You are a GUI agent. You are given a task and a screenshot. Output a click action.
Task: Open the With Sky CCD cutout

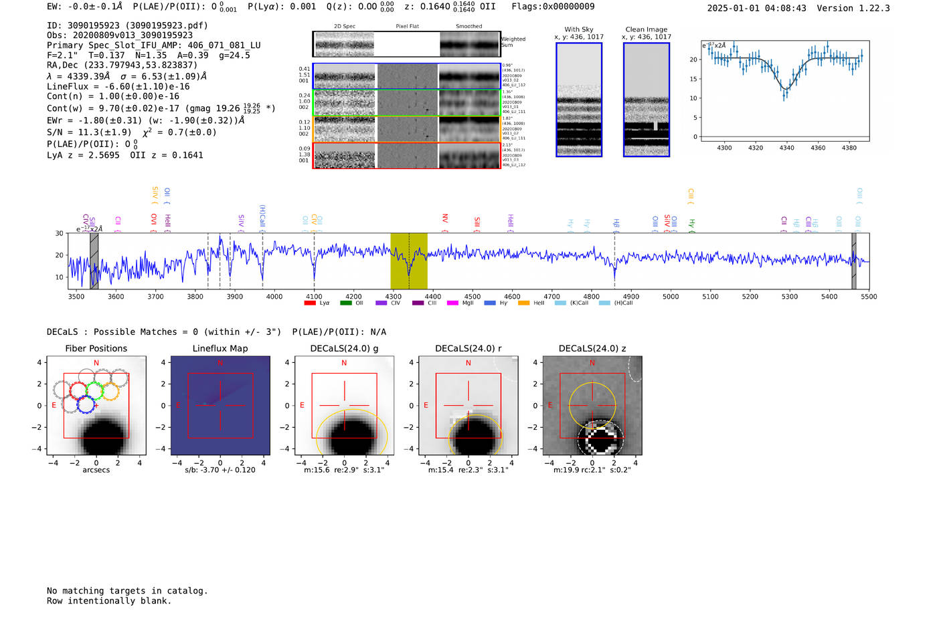pyautogui.click(x=579, y=100)
